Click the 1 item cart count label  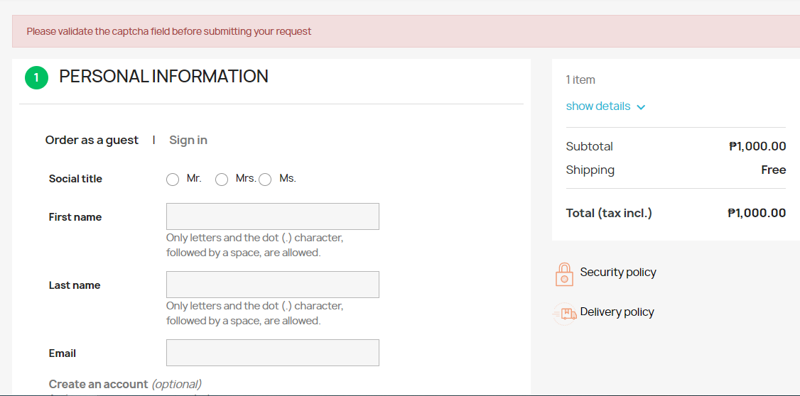(580, 80)
